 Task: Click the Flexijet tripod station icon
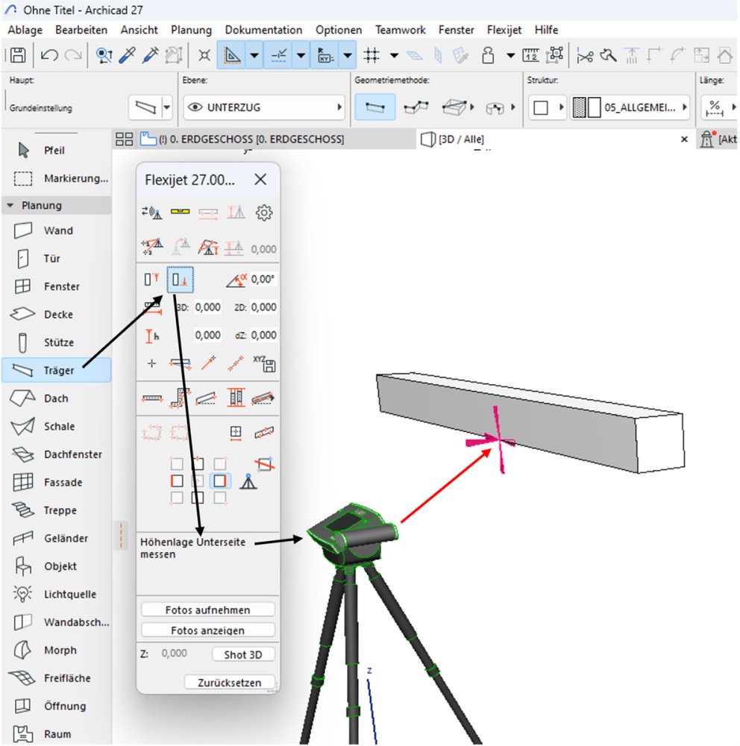point(248,481)
